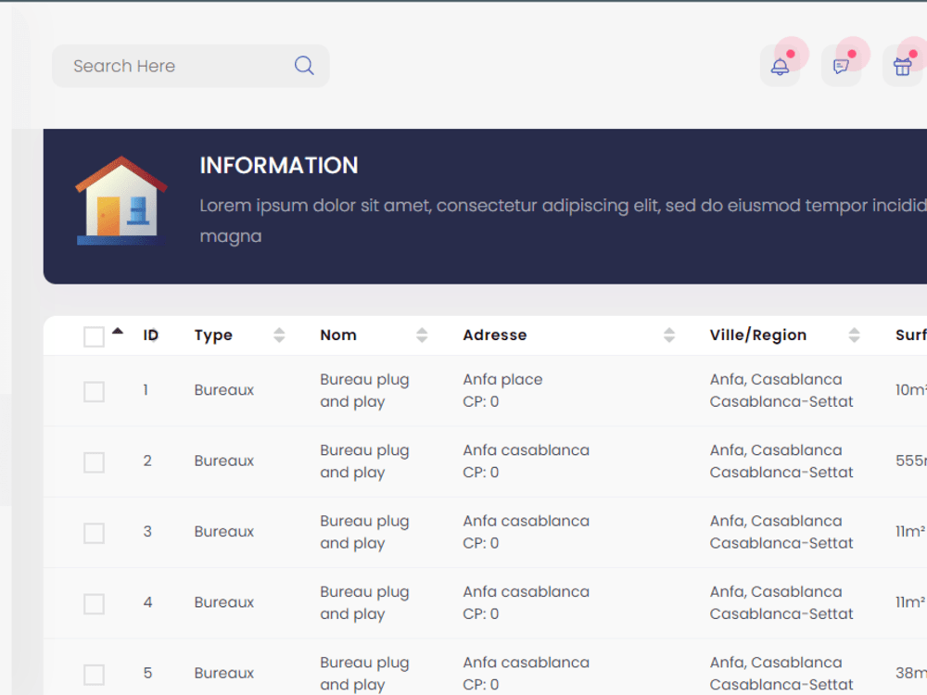
Task: Click the 11m² surface value in row 3
Action: [910, 532]
